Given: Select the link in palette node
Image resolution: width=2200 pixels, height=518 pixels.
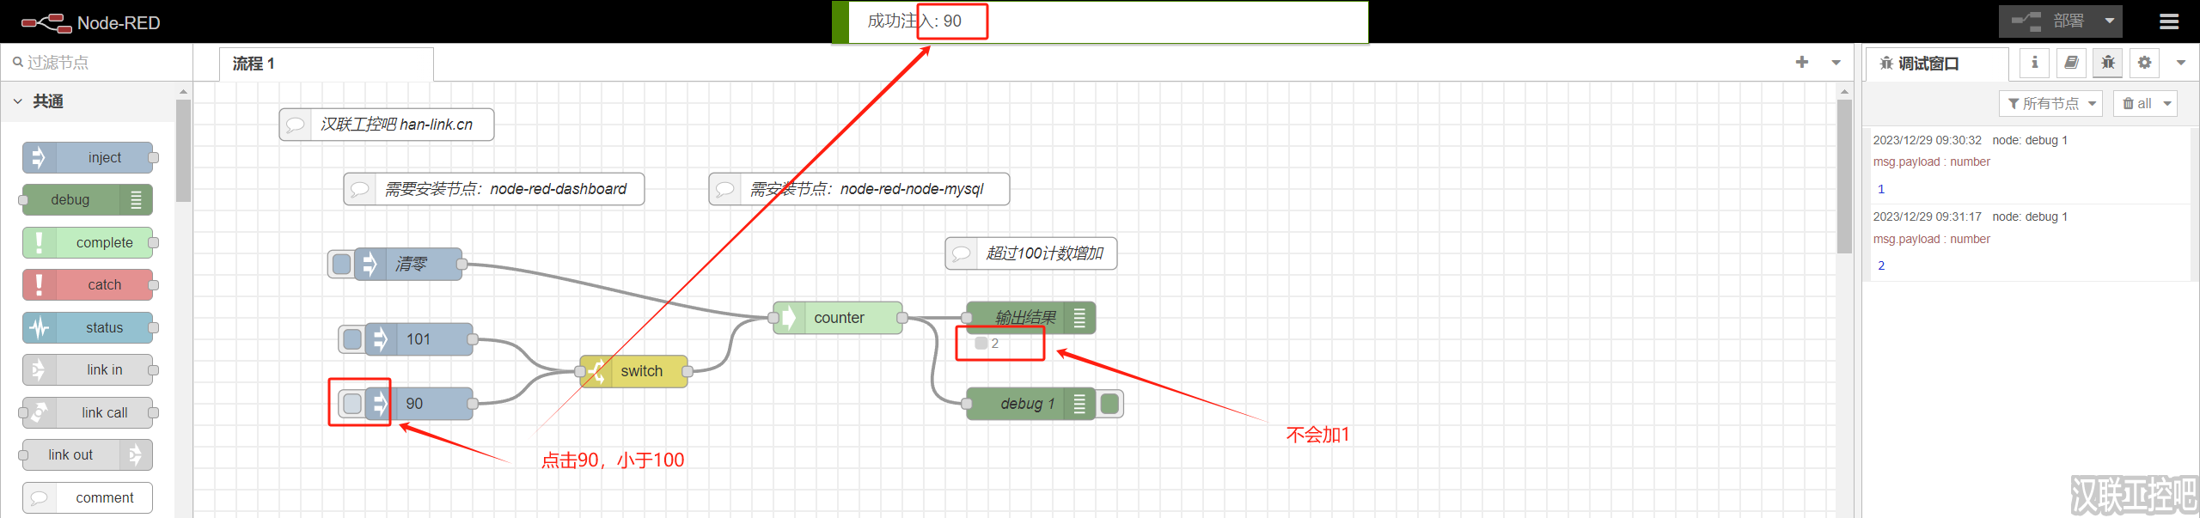Looking at the screenshot, I should [x=88, y=370].
